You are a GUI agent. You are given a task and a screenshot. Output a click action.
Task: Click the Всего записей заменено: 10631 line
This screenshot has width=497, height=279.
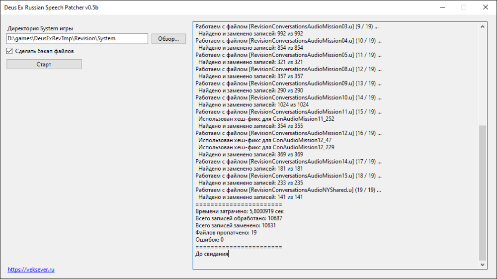pos(236,225)
